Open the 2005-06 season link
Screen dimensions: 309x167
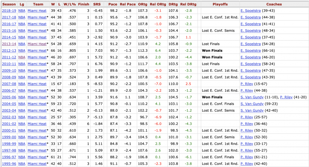[x=9, y=97]
